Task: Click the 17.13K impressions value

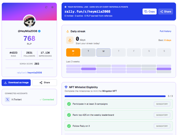Action: pyautogui.click(x=45, y=53)
